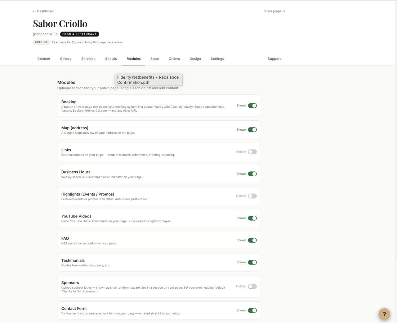Click the Booking module title
The height and width of the screenshot is (323, 397).
(x=69, y=102)
